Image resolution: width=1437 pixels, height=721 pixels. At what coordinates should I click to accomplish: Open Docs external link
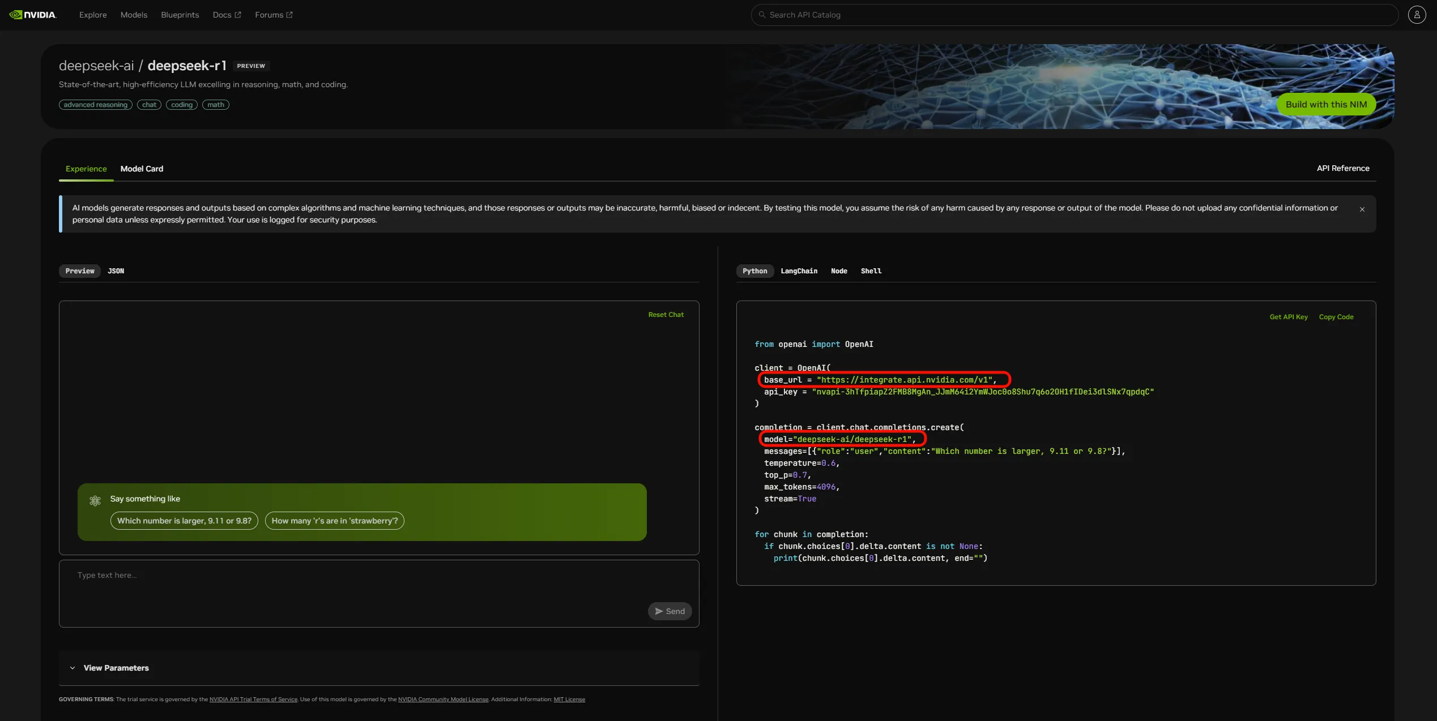[x=227, y=15]
